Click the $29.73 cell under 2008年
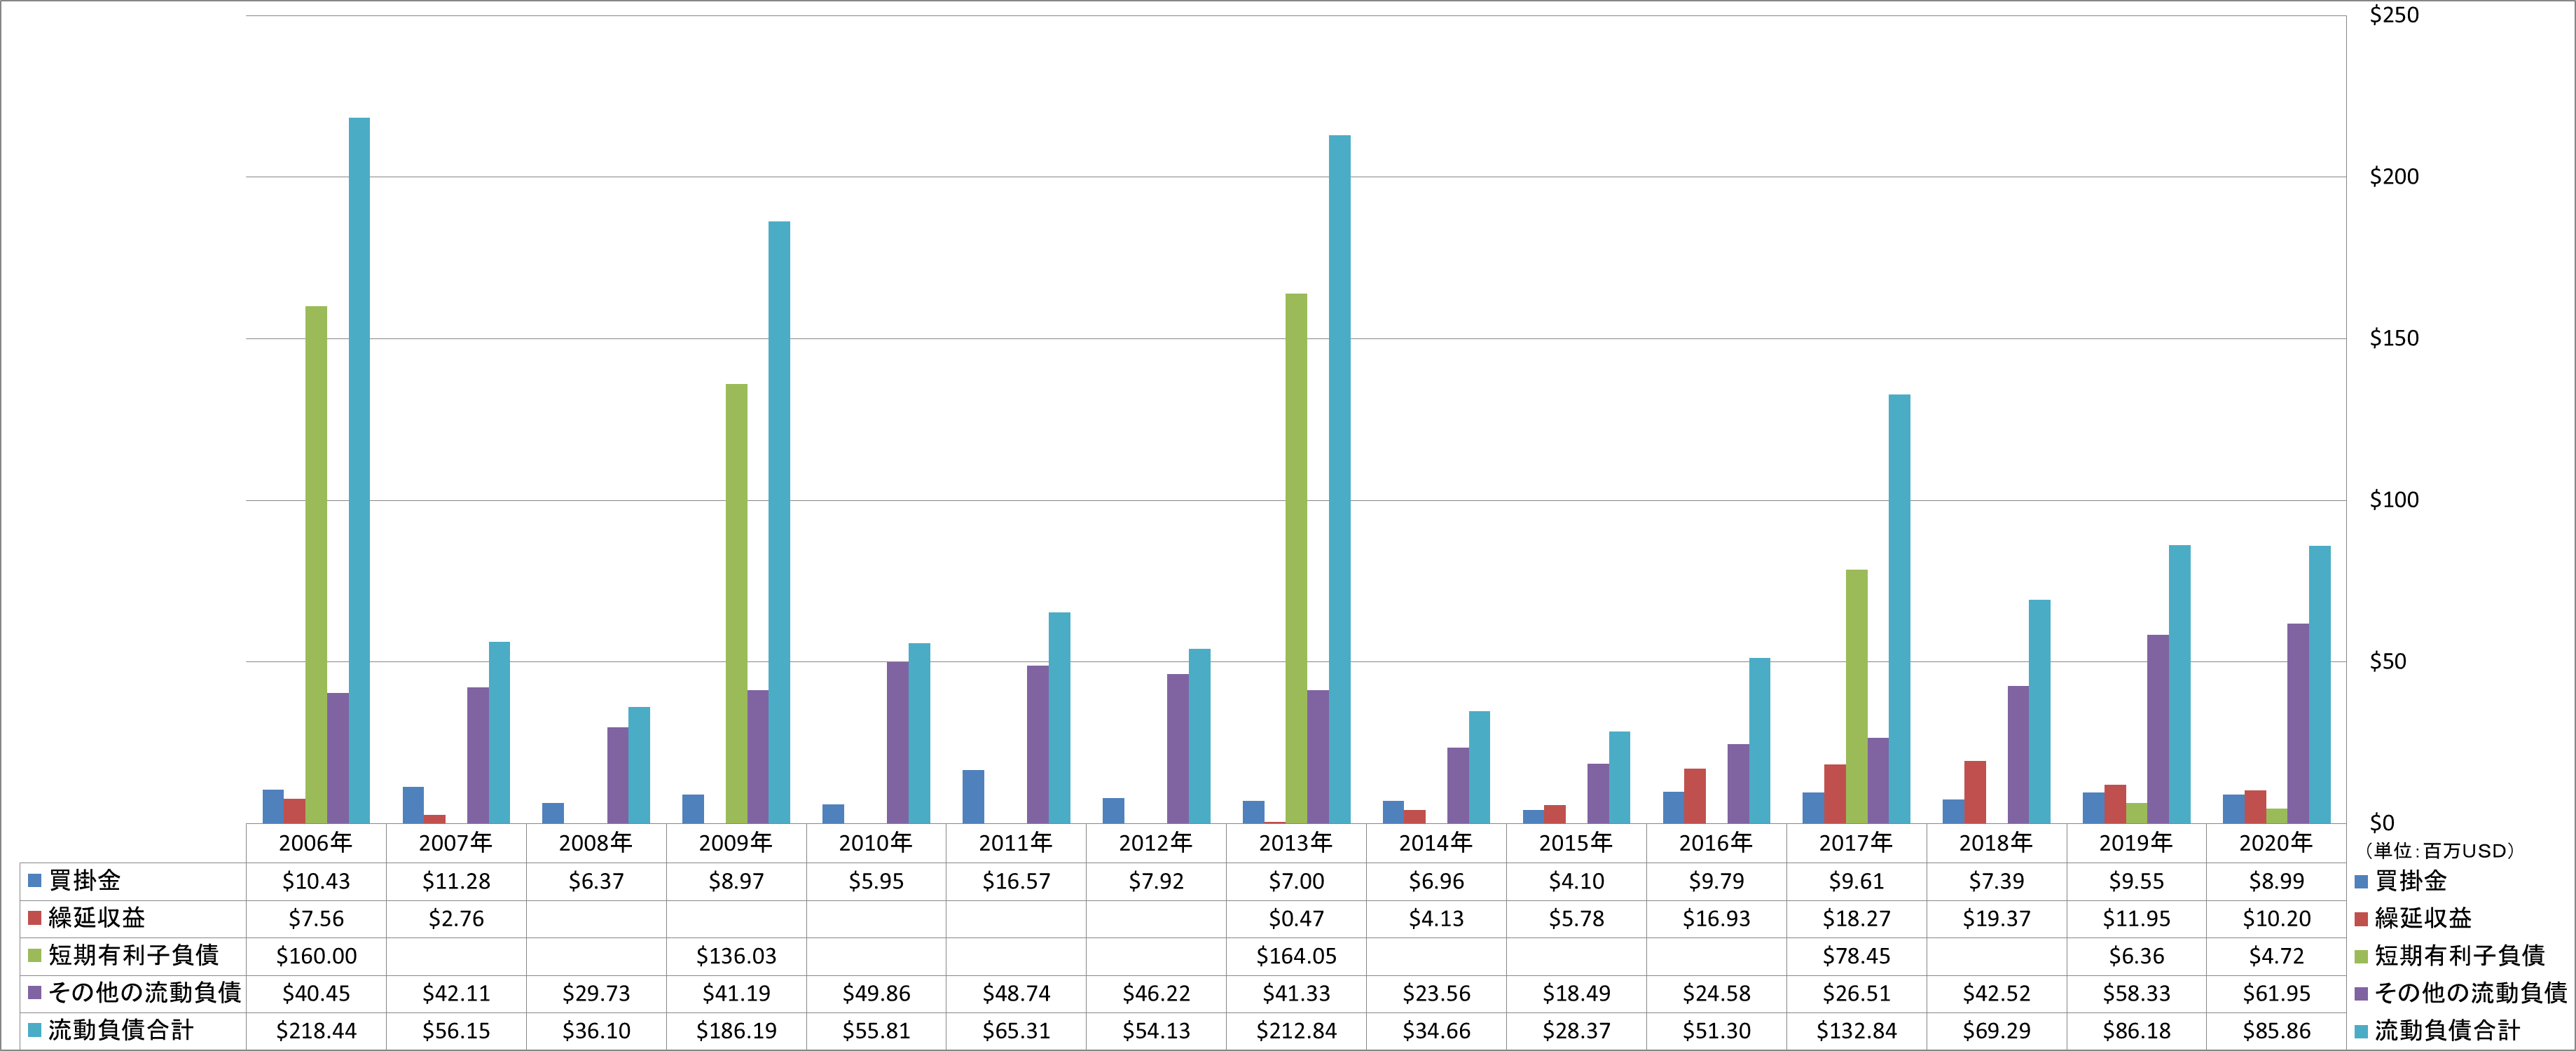2576x1051 pixels. [x=596, y=993]
